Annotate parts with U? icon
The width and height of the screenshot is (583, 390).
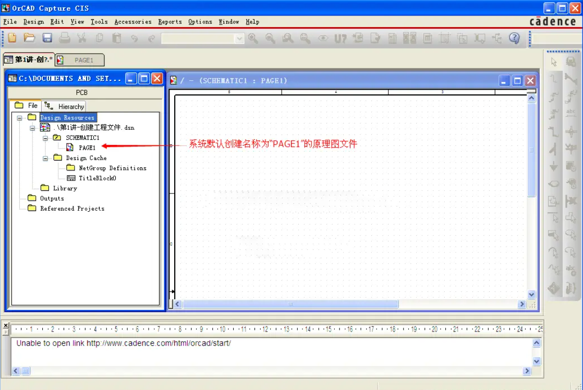pos(340,38)
